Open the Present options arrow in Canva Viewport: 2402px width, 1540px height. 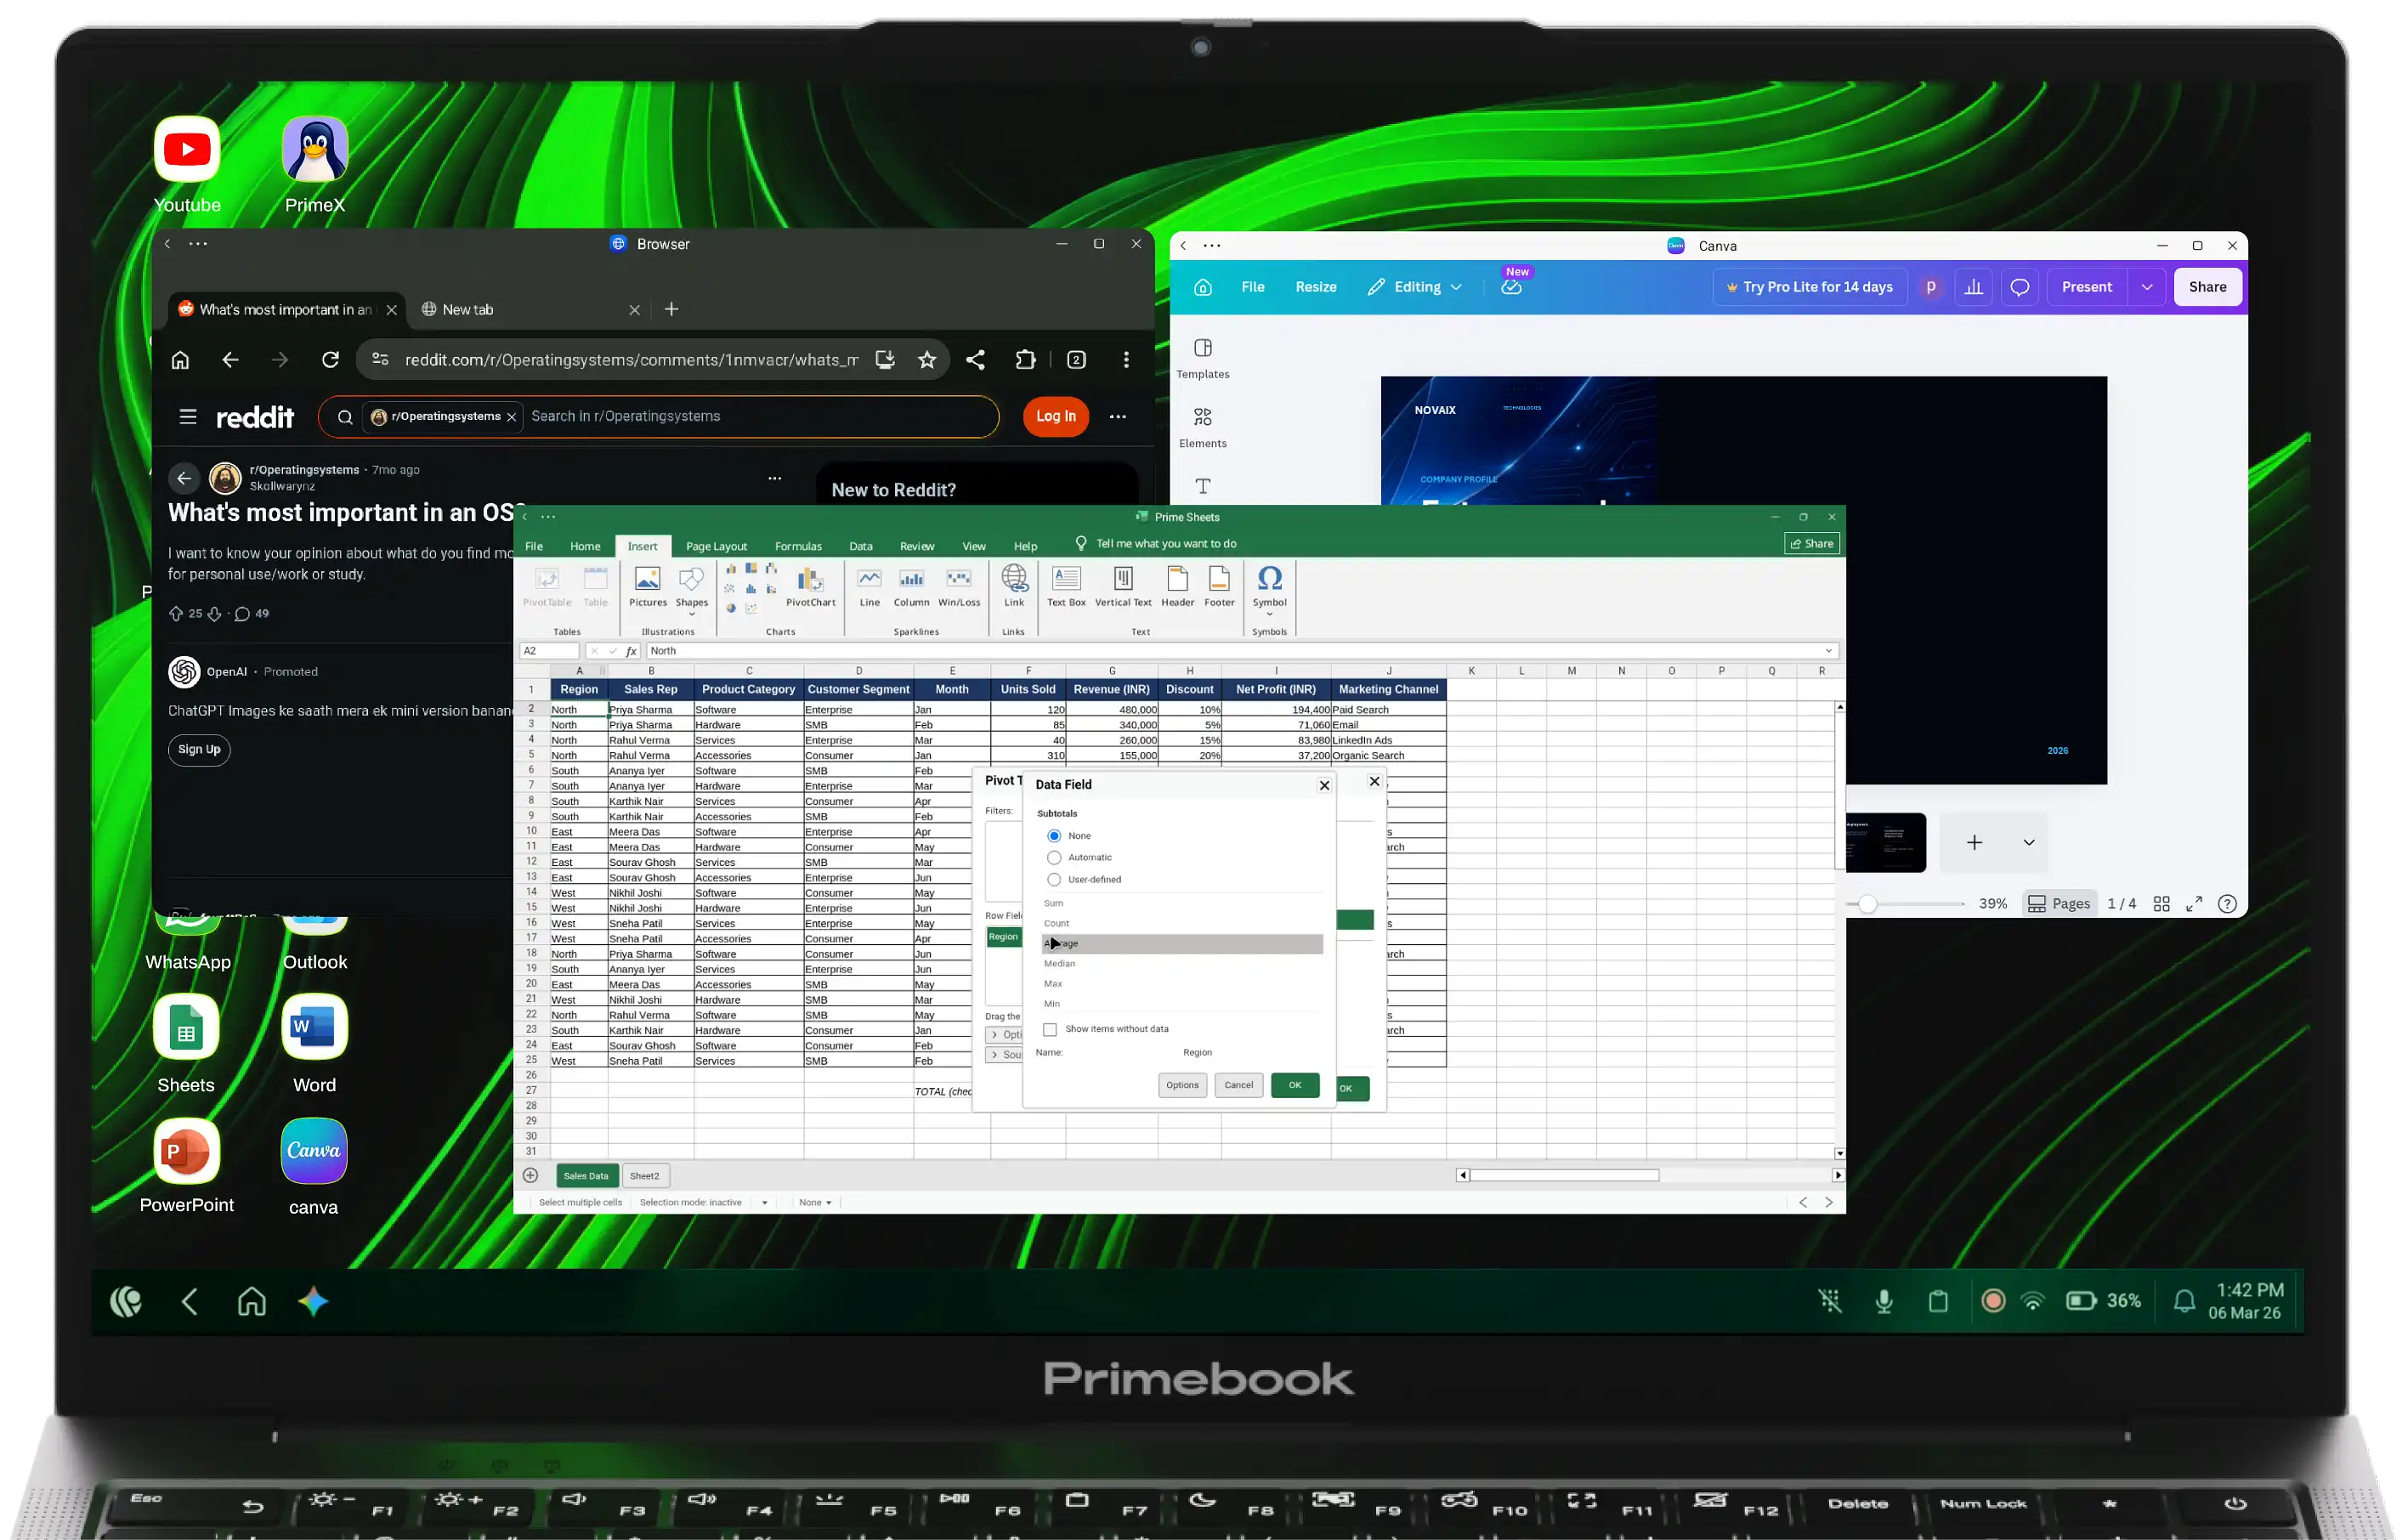click(x=2147, y=287)
